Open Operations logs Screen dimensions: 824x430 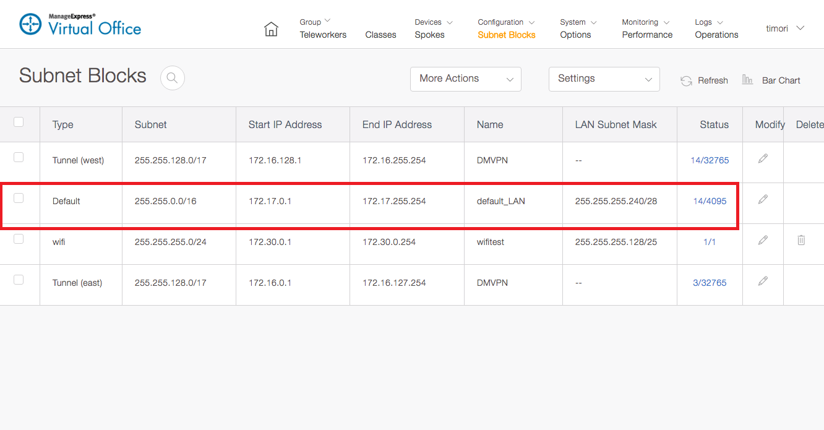pyautogui.click(x=716, y=35)
